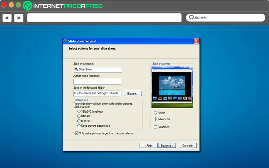This screenshot has width=269, height=168.
Task: Click the Cancelar button
Action: [x=188, y=145]
